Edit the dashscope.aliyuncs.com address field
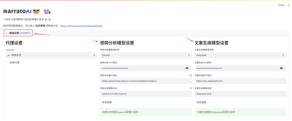Screen dimensions: 292x121 pos(146,81)
